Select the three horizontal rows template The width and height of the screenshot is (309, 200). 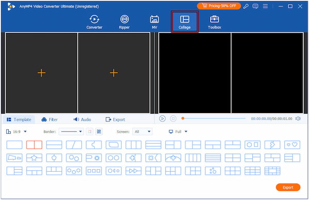pyautogui.click(x=153, y=145)
